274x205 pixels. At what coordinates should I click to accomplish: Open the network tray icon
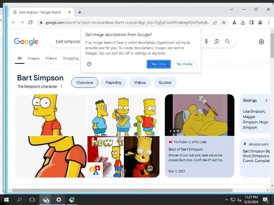point(233,200)
